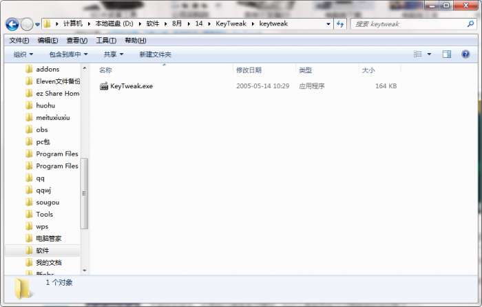Select the Tools folder in sidebar

(44, 215)
